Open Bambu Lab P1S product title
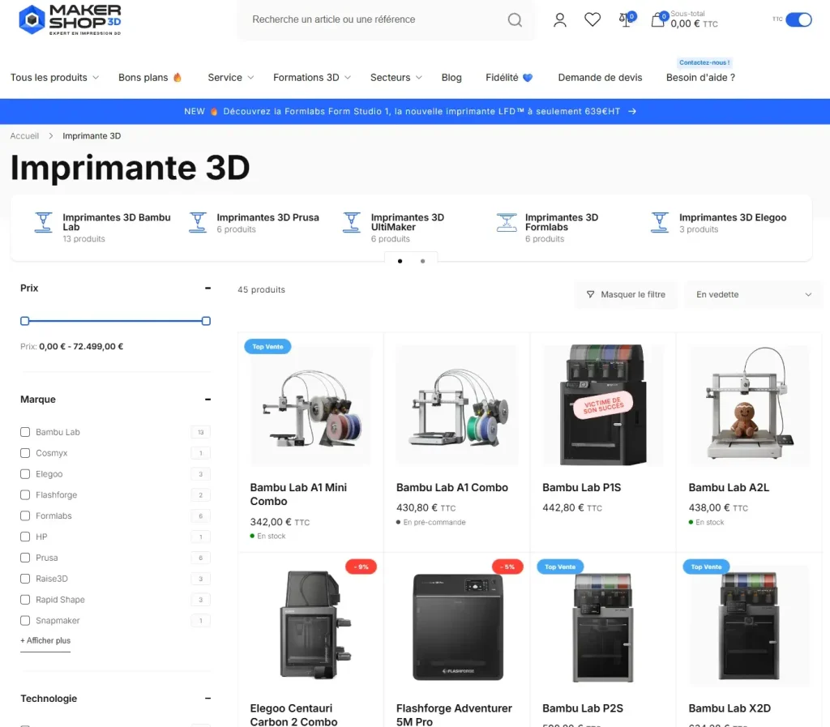830x727 pixels. click(581, 487)
